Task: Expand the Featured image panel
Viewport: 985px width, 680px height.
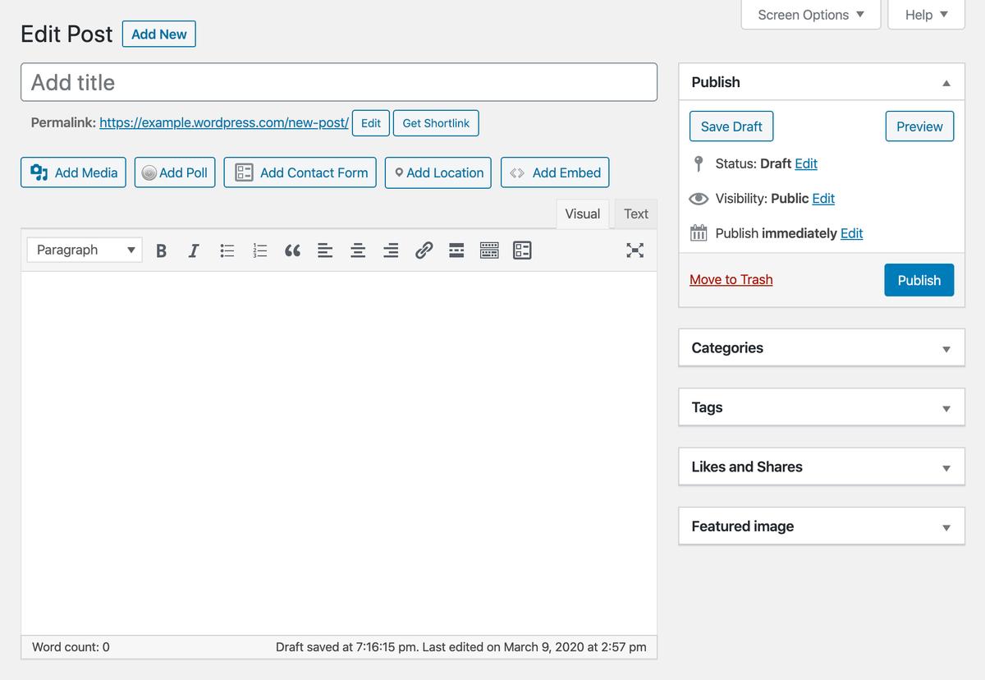Action: [x=946, y=527]
